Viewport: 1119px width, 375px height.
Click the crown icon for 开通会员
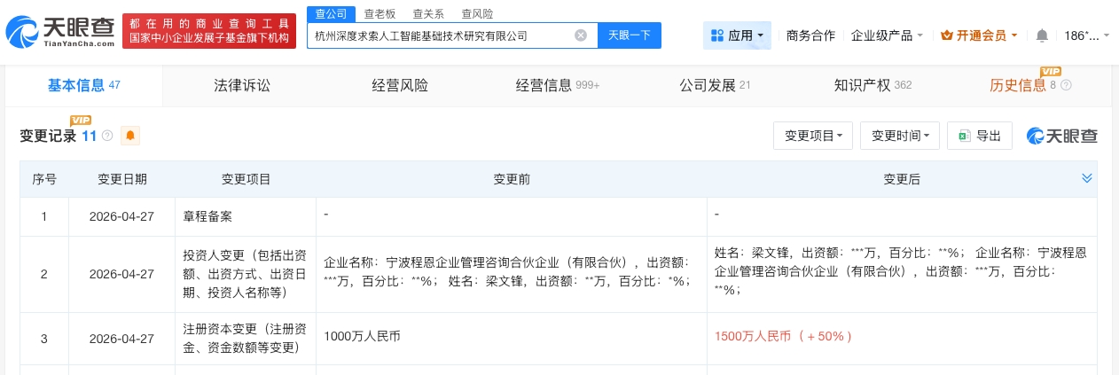point(946,35)
